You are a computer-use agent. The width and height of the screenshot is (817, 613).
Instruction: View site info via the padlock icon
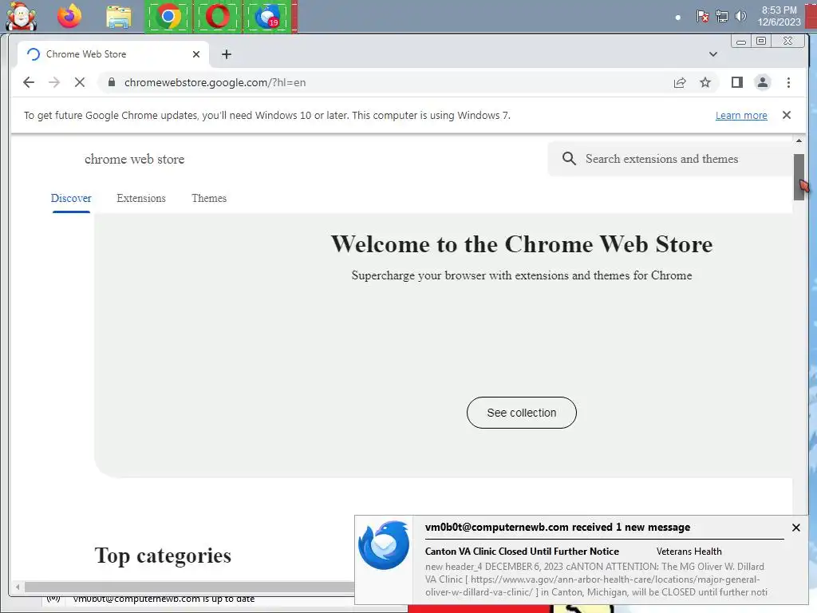(x=111, y=82)
